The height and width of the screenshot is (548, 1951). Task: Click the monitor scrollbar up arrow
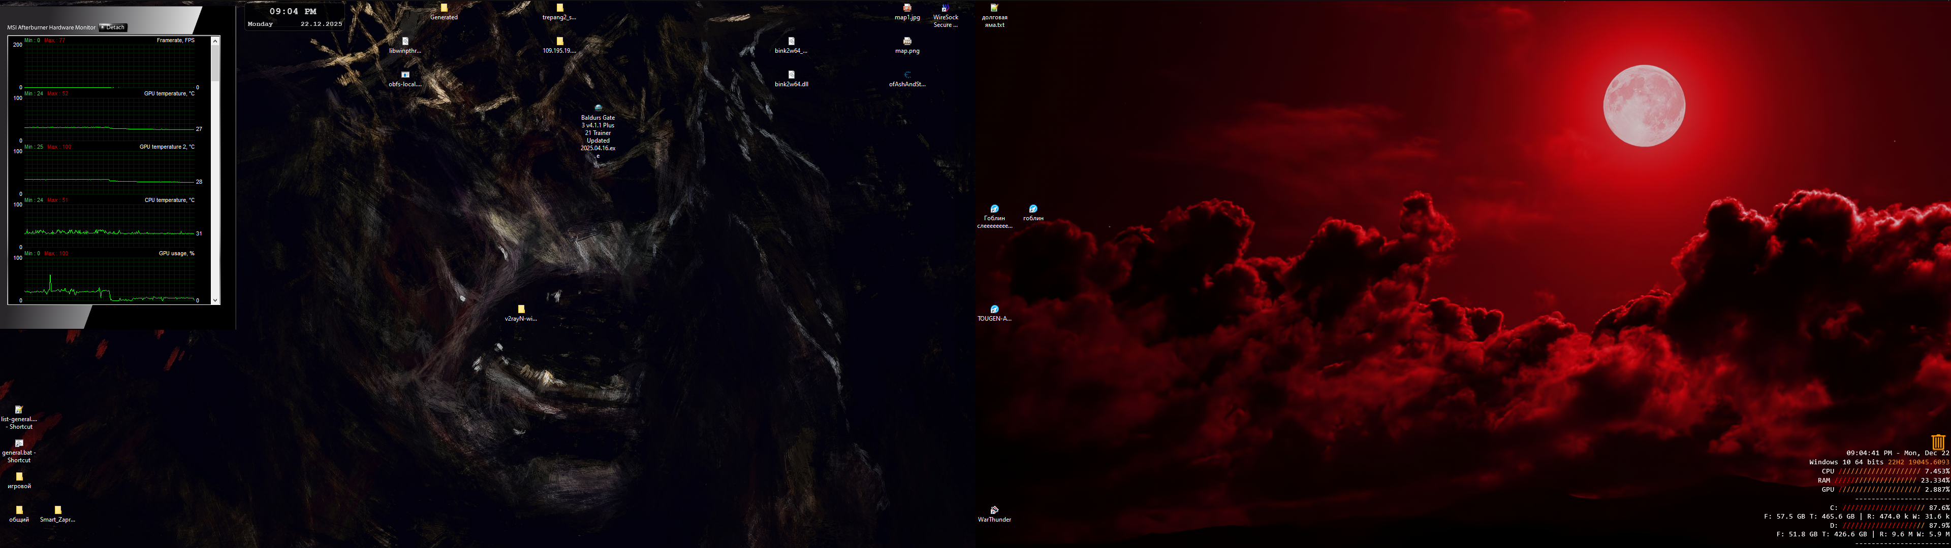215,41
